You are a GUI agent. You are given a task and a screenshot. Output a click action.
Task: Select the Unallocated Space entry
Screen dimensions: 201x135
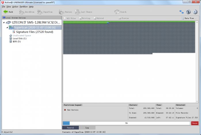click(x=22, y=35)
